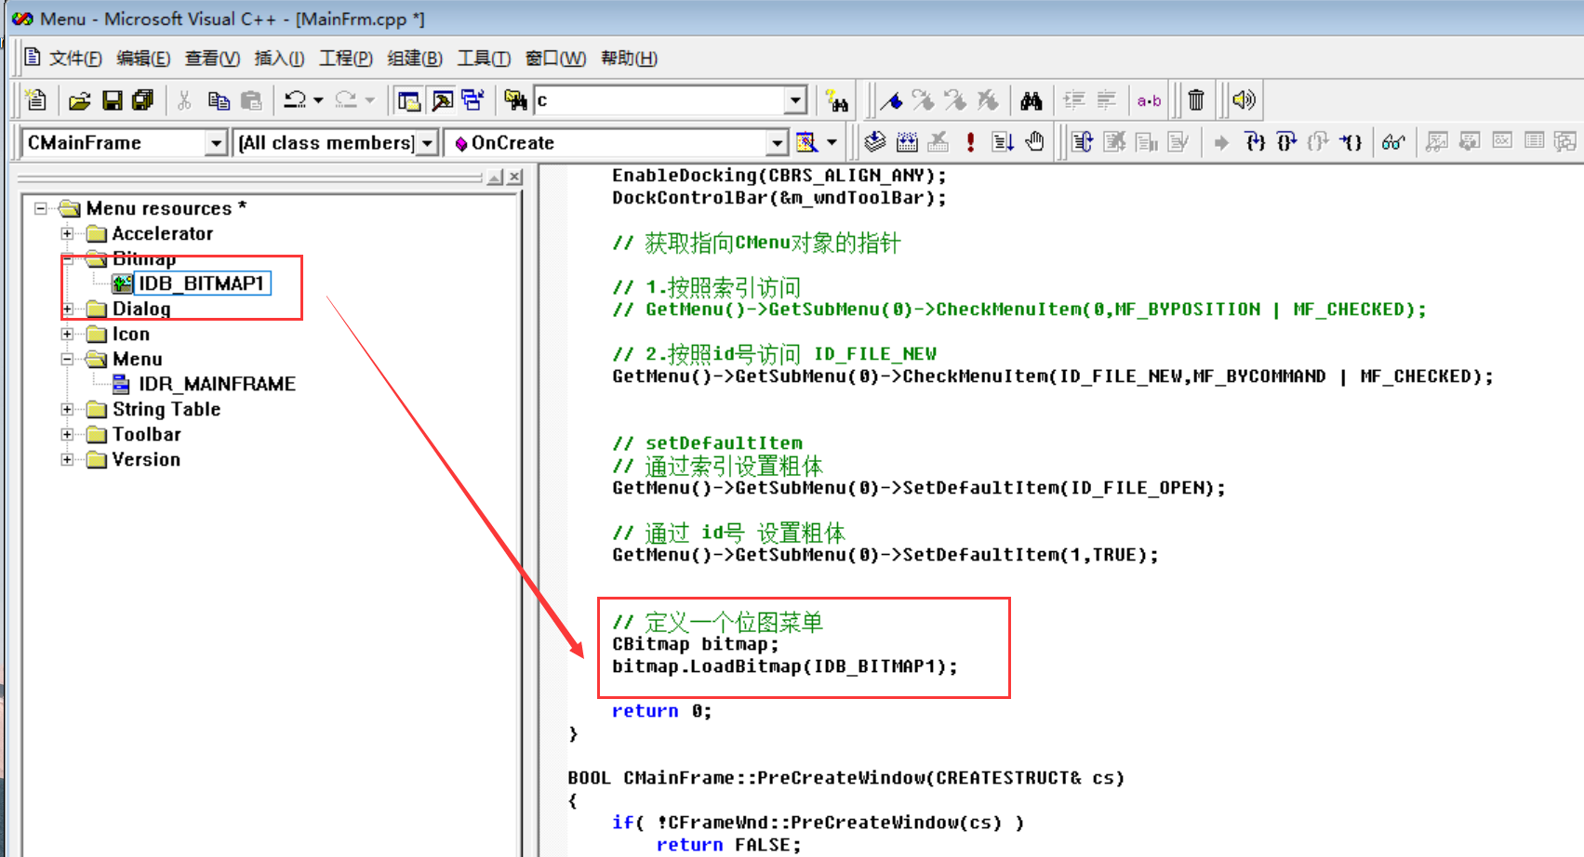Screen dimensions: 1584x857
Task: Close the workspace pane with X button
Action: coord(514,177)
